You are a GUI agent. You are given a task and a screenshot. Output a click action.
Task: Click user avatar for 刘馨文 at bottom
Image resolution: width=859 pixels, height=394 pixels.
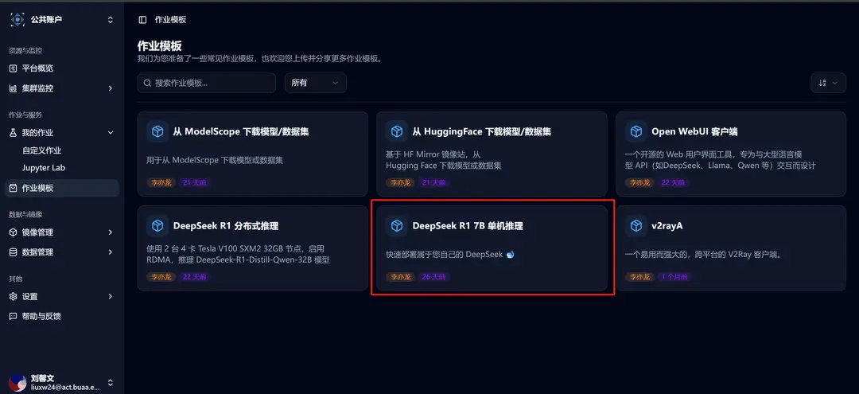(x=17, y=383)
